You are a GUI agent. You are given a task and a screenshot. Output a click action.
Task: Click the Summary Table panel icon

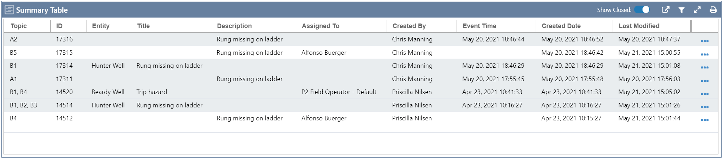(9, 10)
